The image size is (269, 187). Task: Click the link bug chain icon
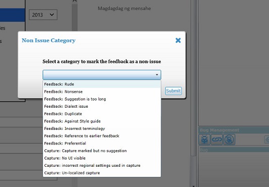(x=217, y=139)
